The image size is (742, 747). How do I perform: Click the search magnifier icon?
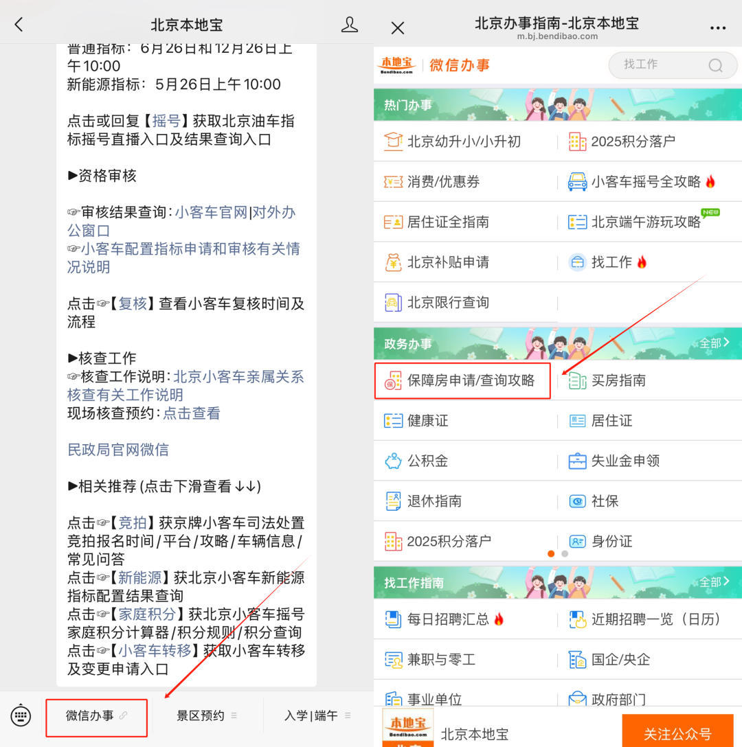pyautogui.click(x=715, y=65)
